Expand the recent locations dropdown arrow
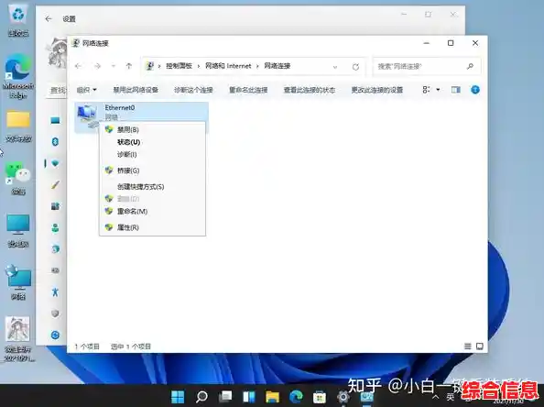This screenshot has width=544, height=407. click(x=113, y=66)
